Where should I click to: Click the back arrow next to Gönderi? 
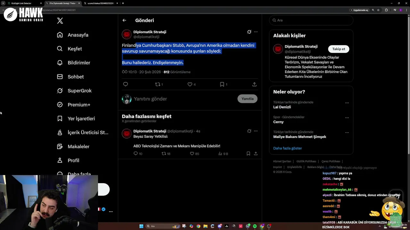[x=124, y=20]
